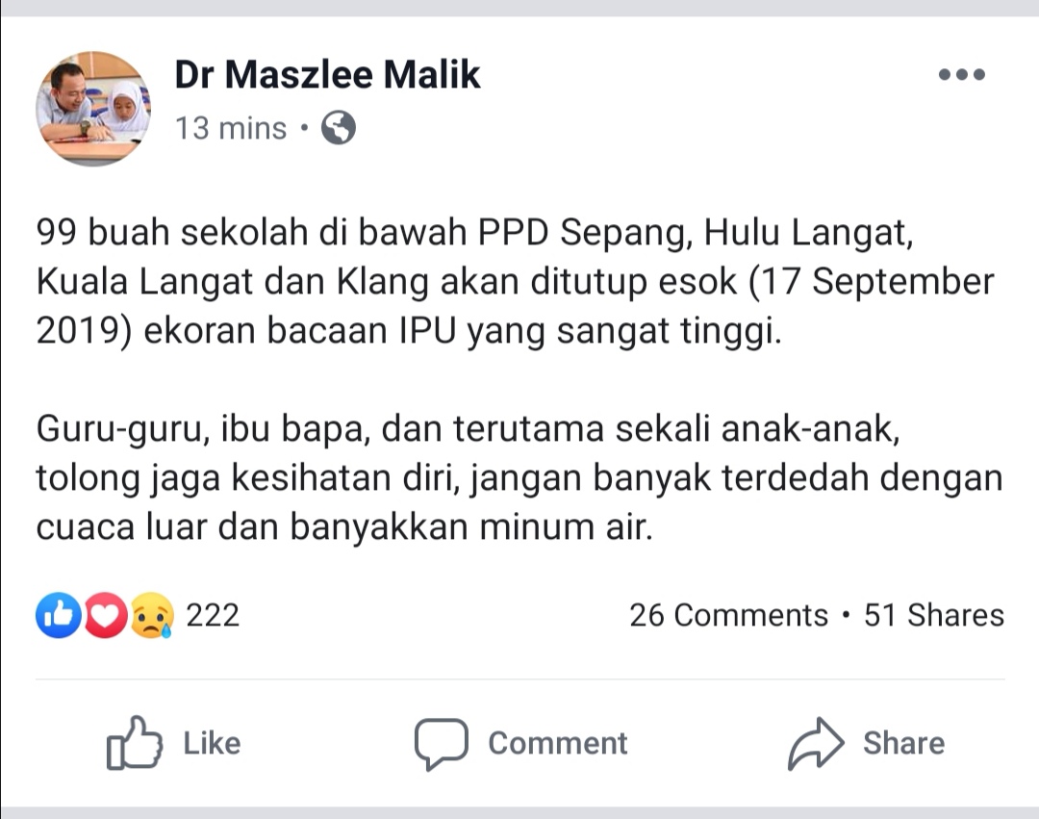Click the globe public privacy icon
Viewport: 1039px width, 819px height.
[x=339, y=128]
